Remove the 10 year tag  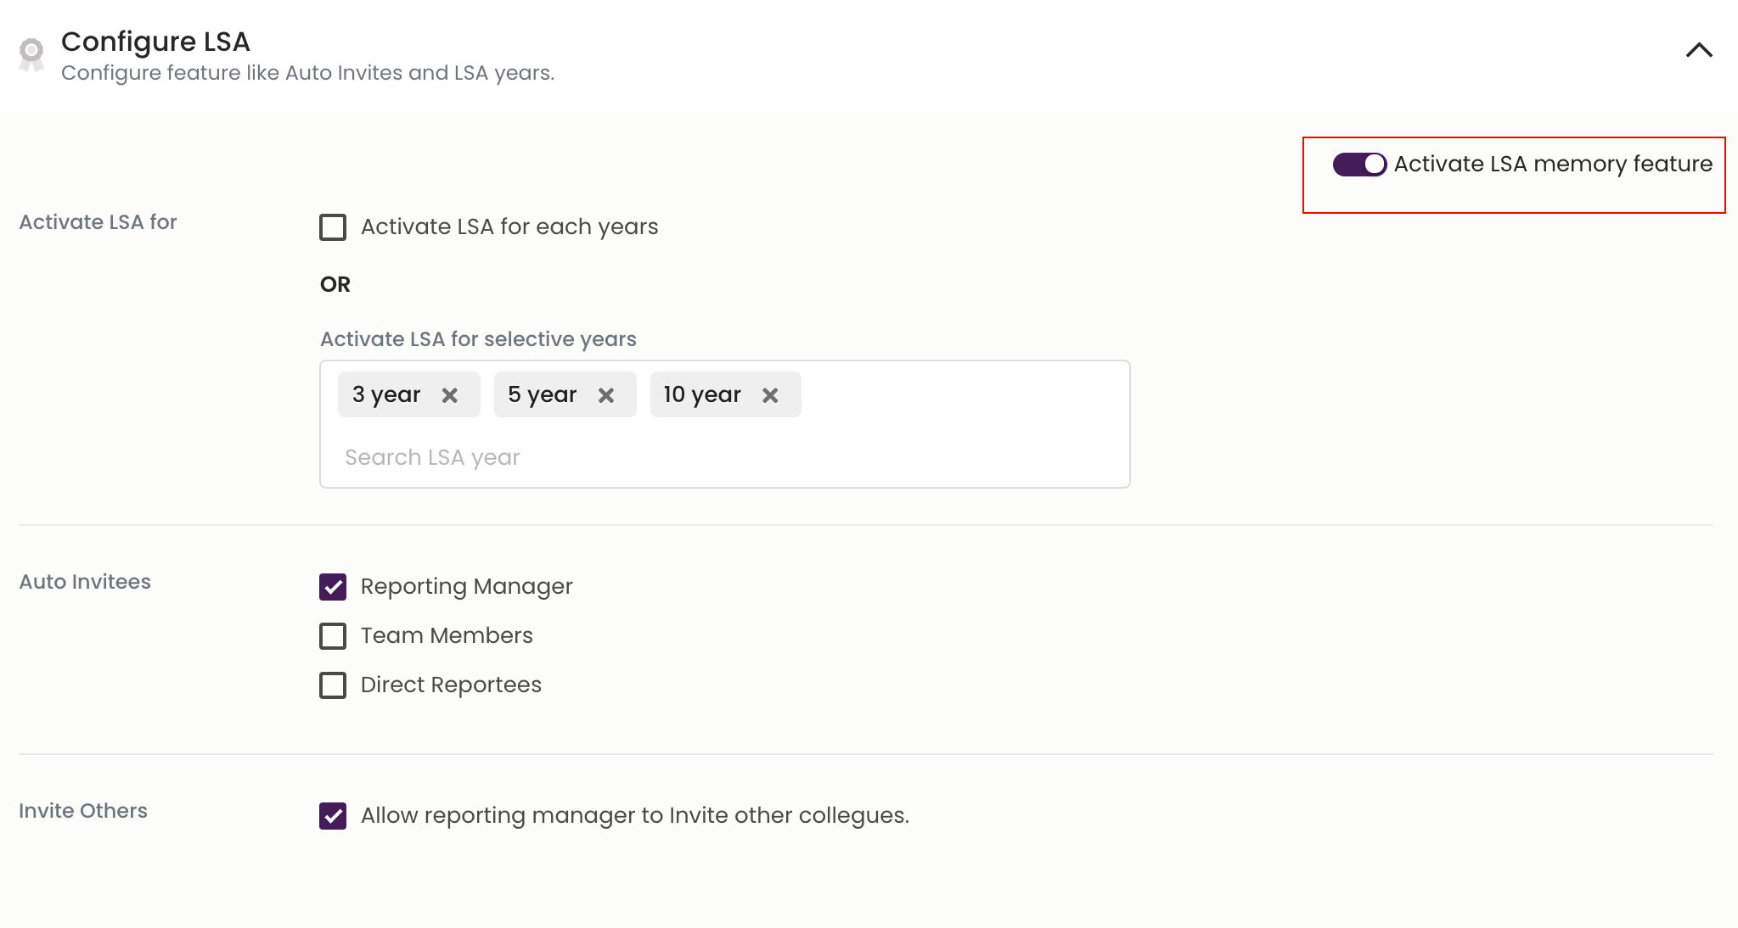(x=770, y=395)
